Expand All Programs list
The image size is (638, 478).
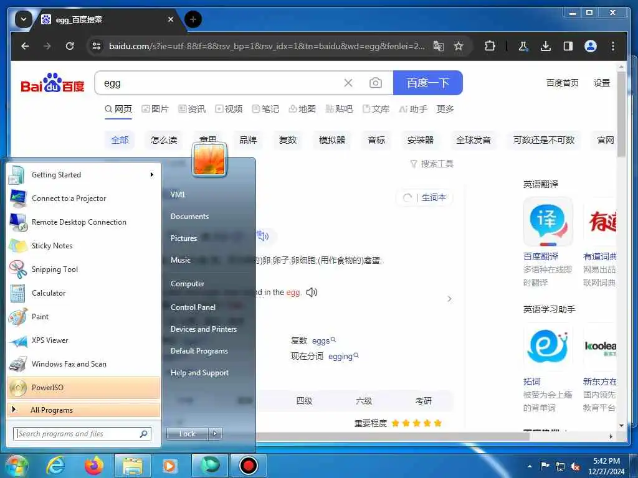point(83,410)
